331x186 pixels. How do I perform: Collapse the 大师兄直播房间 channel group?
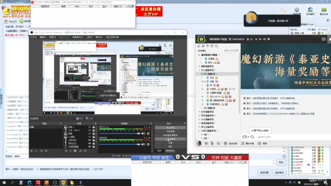[199, 131]
